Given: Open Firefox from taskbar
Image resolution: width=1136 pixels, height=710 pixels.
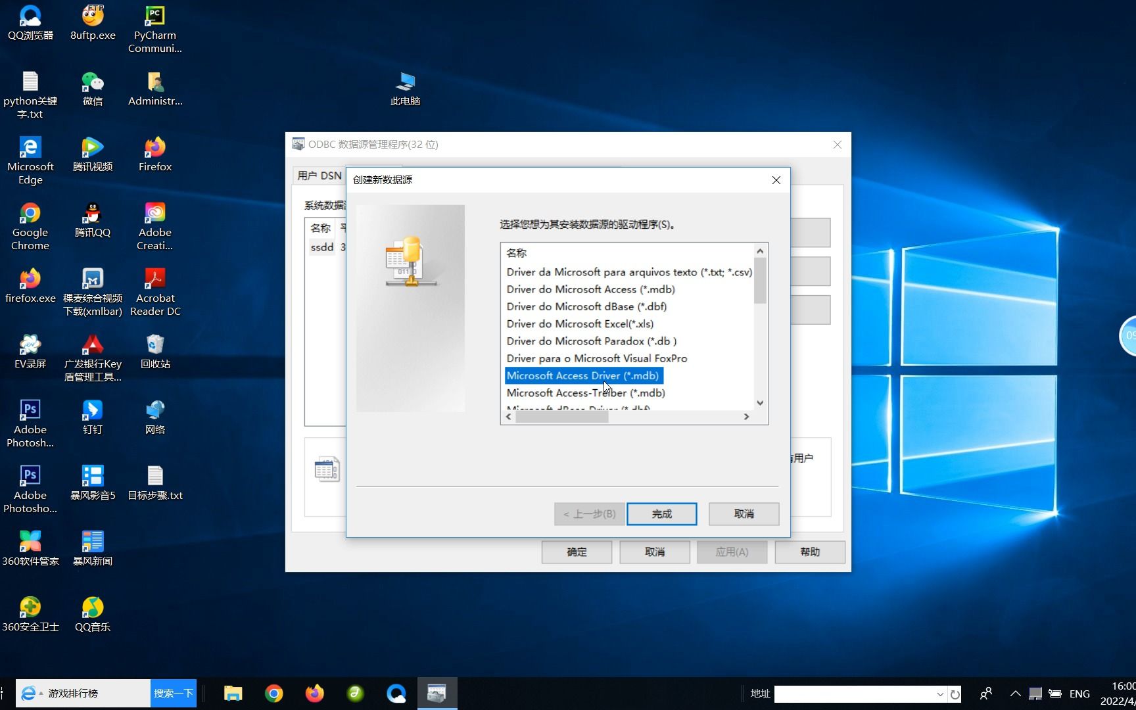Looking at the screenshot, I should 314,694.
